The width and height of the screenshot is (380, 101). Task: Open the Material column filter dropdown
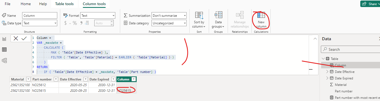tap(28, 79)
